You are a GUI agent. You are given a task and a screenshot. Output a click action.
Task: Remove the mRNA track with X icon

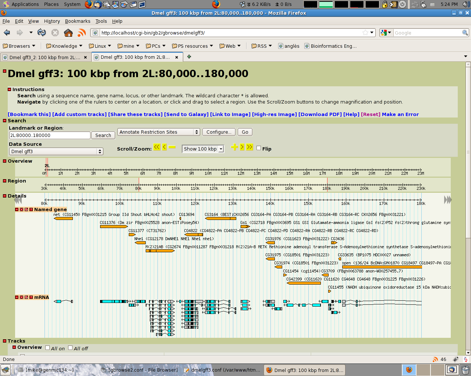21,297
